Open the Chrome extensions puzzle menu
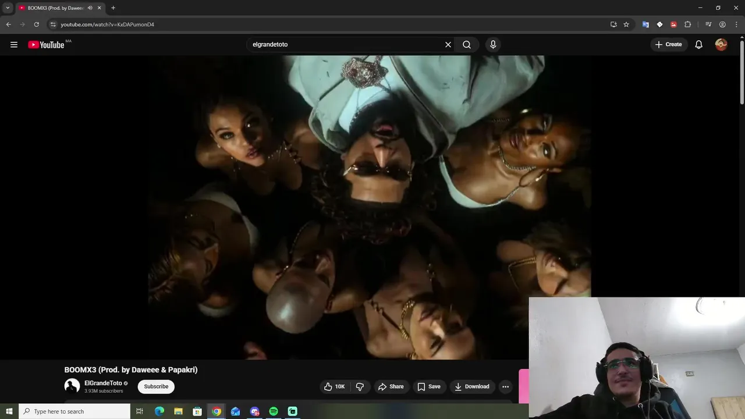The image size is (745, 419). pyautogui.click(x=687, y=24)
